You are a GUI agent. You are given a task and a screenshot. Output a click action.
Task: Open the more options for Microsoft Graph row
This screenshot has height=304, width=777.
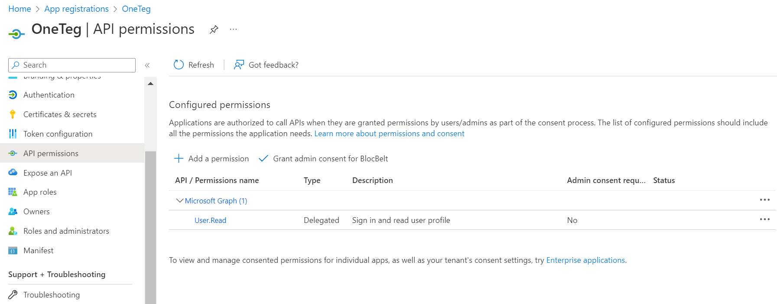tap(764, 200)
